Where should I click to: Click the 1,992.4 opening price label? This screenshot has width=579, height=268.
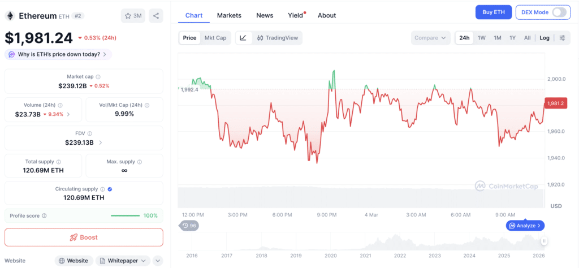189,89
